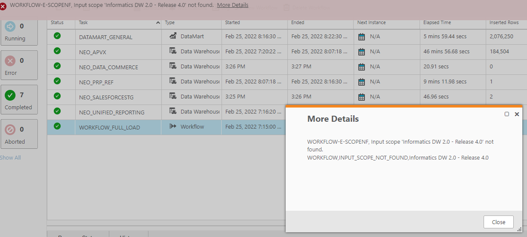Click the 3:27 PM ended time cell

[301, 67]
